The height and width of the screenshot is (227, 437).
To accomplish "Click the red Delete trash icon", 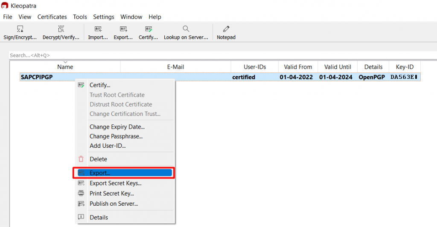I will tap(81, 159).
